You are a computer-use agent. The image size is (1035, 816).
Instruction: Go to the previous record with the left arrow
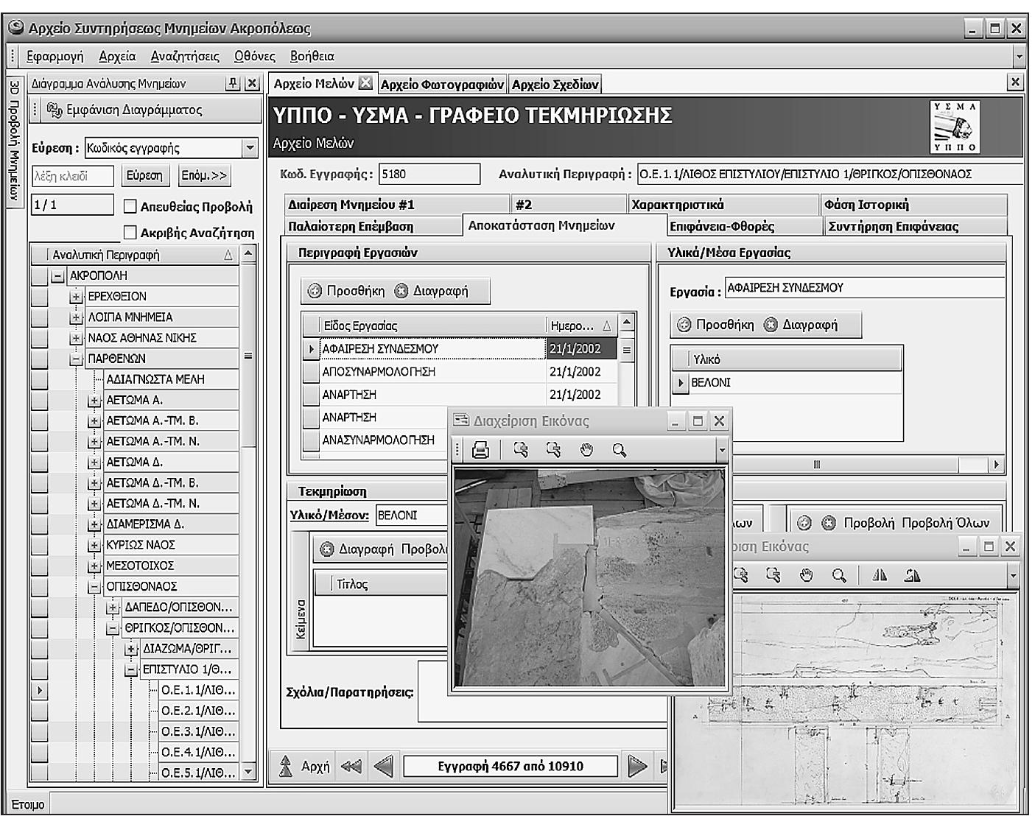[383, 766]
